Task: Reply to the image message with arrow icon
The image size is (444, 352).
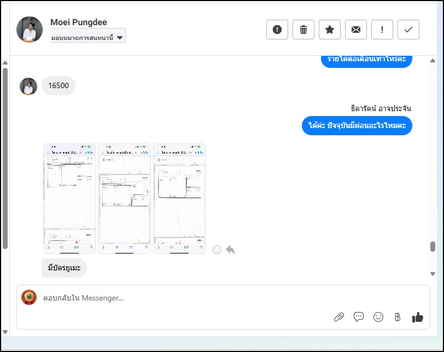Action: pyautogui.click(x=231, y=250)
